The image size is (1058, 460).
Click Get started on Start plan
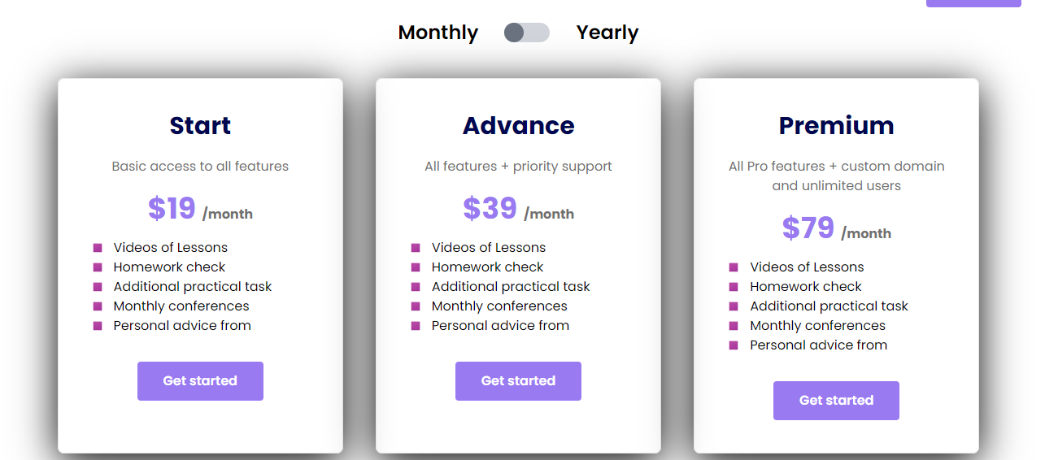pyautogui.click(x=200, y=381)
